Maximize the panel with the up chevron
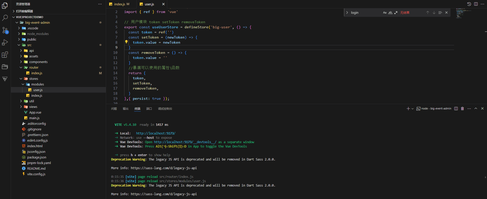This screenshot has height=199, width=487. 476,109
